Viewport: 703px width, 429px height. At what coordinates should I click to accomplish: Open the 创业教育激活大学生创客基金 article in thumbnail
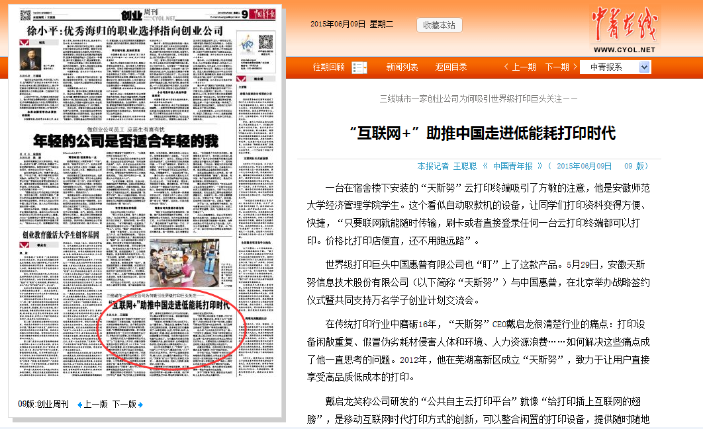[61, 235]
